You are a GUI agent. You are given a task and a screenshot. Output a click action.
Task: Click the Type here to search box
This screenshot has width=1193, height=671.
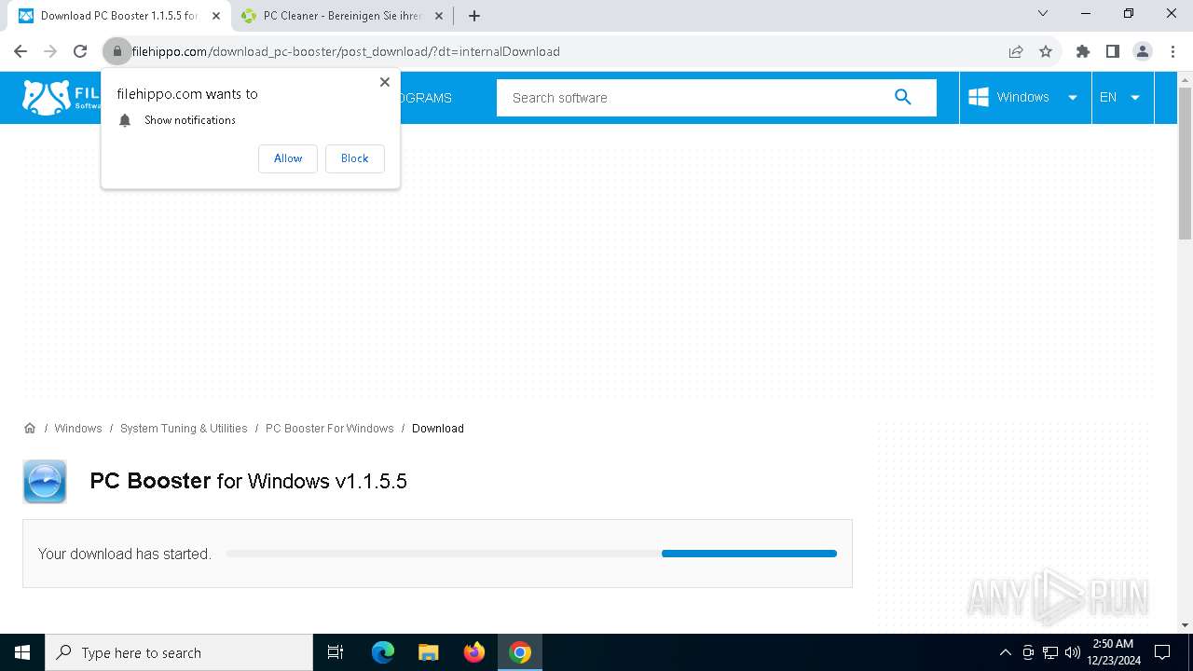[x=179, y=652]
